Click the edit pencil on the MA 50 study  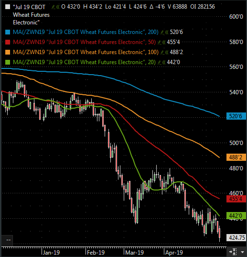(x=159, y=42)
